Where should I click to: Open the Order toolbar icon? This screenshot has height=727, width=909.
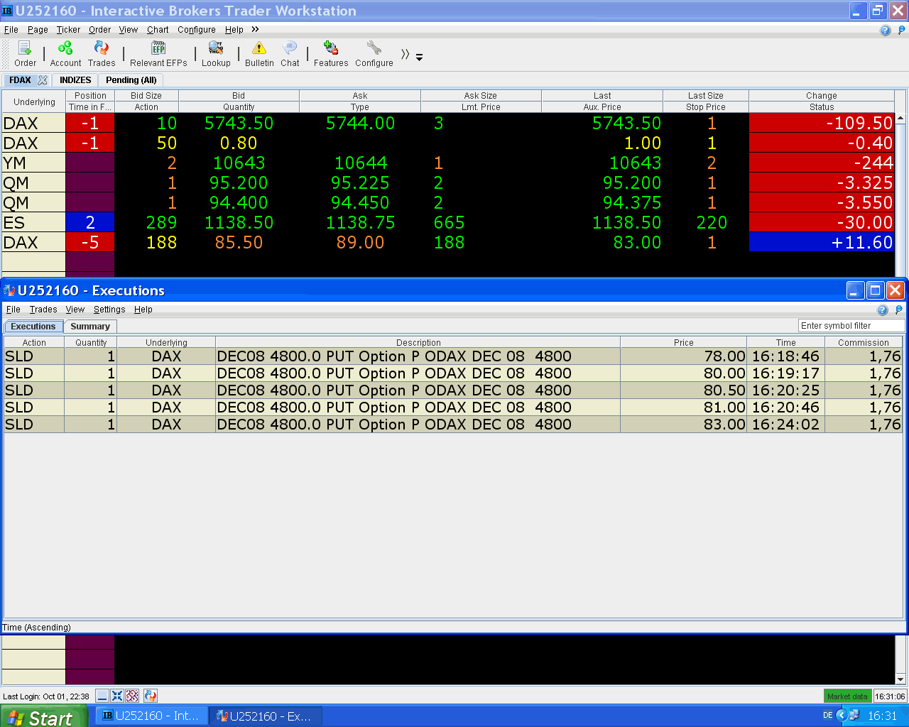[x=25, y=53]
